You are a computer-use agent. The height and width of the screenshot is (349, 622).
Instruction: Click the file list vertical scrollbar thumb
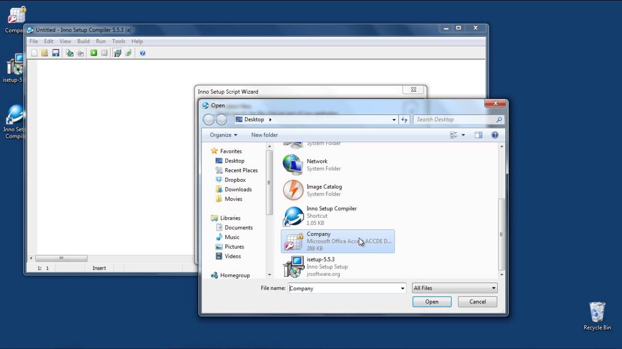tap(501, 234)
